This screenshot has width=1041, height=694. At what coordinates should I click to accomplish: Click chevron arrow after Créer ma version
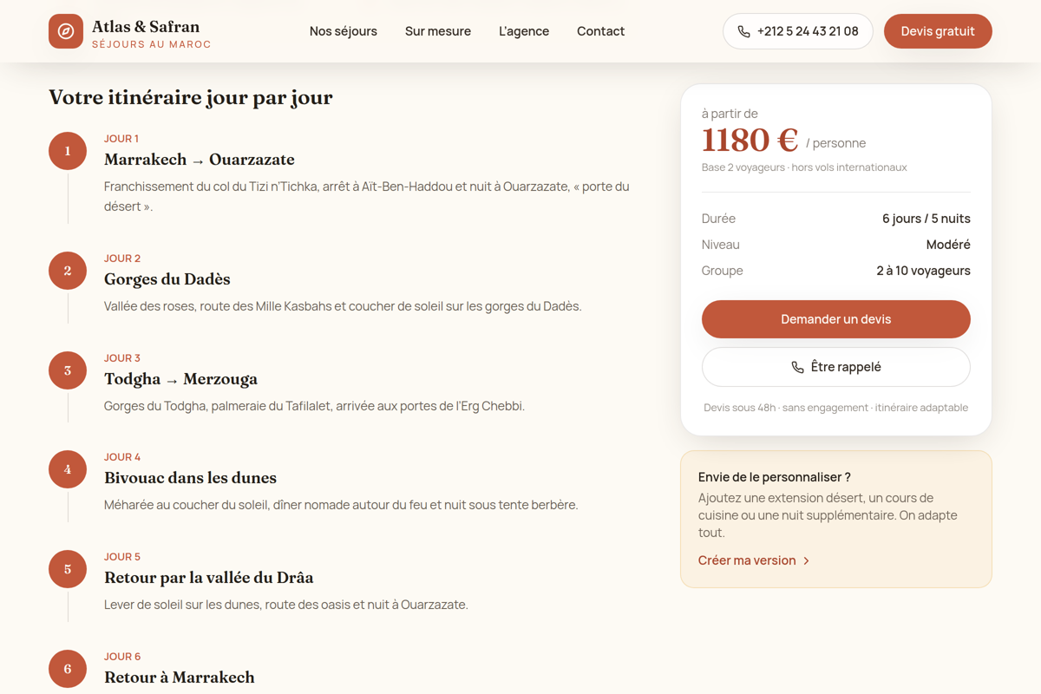[x=807, y=561]
